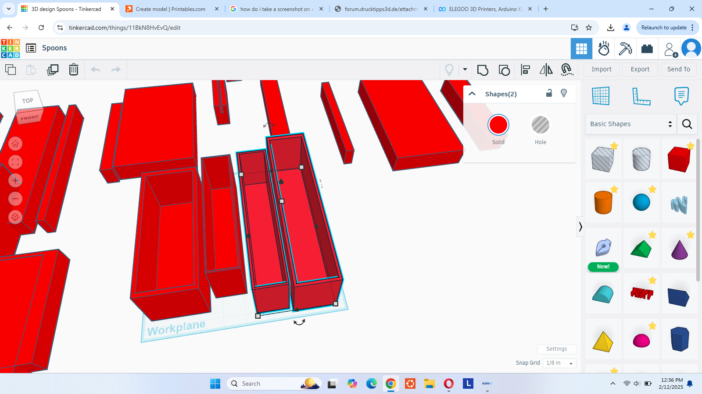The height and width of the screenshot is (394, 702).
Task: Click the Export button
Action: pyautogui.click(x=640, y=69)
